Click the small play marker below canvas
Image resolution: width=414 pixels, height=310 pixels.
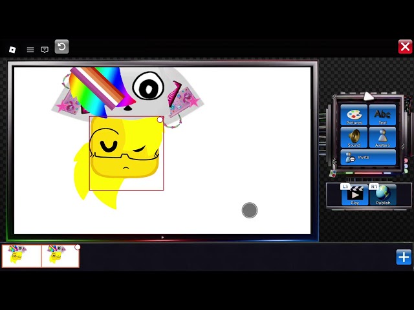pos(162,238)
